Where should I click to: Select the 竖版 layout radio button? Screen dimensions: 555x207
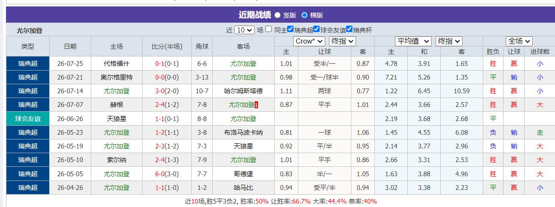[x=277, y=15]
